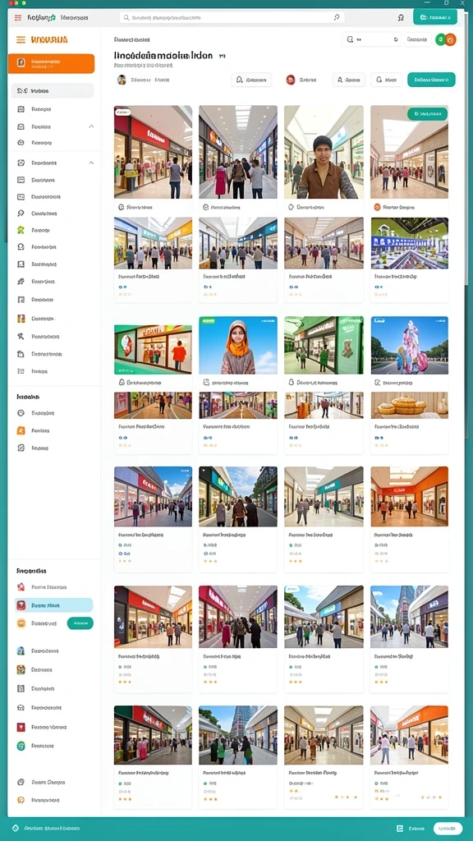Screen dimensions: 473x841
Task: Open the thumbnail of man in brown jacket
Action: (x=324, y=152)
